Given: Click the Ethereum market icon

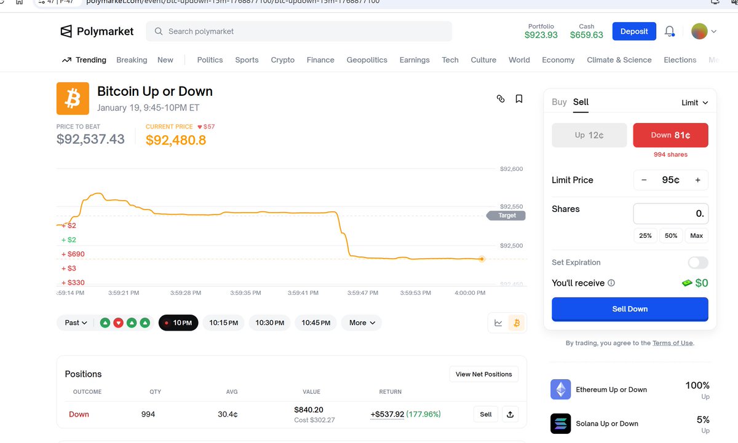Looking at the screenshot, I should point(560,390).
